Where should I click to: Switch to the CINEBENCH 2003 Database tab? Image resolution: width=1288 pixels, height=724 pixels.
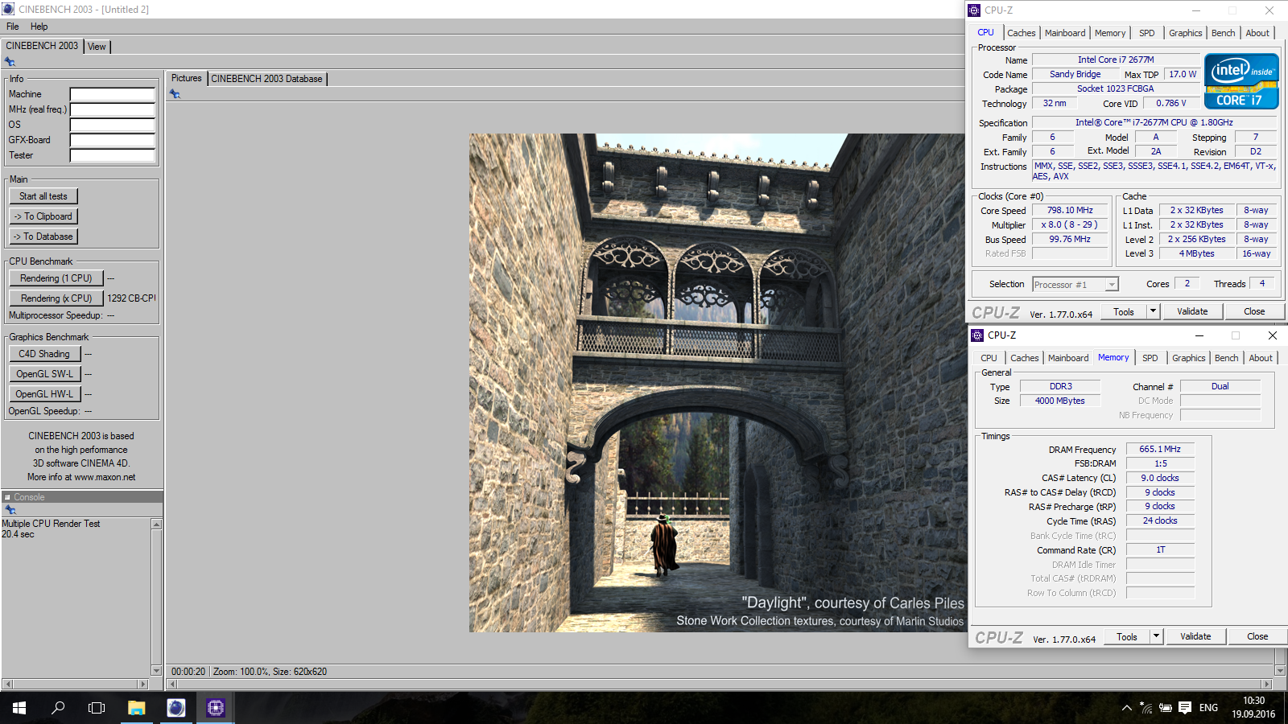coord(266,79)
